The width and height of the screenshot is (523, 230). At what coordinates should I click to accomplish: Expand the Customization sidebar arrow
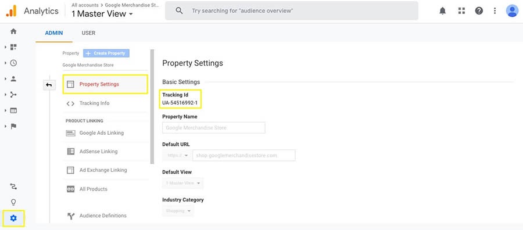click(5, 47)
